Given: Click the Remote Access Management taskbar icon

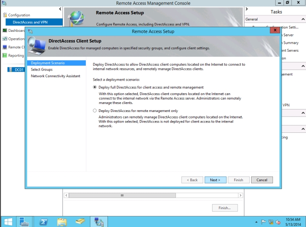Looking at the screenshot, I should (99, 221).
